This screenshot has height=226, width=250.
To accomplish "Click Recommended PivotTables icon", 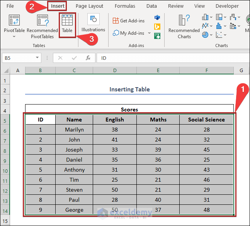I will (x=43, y=20).
